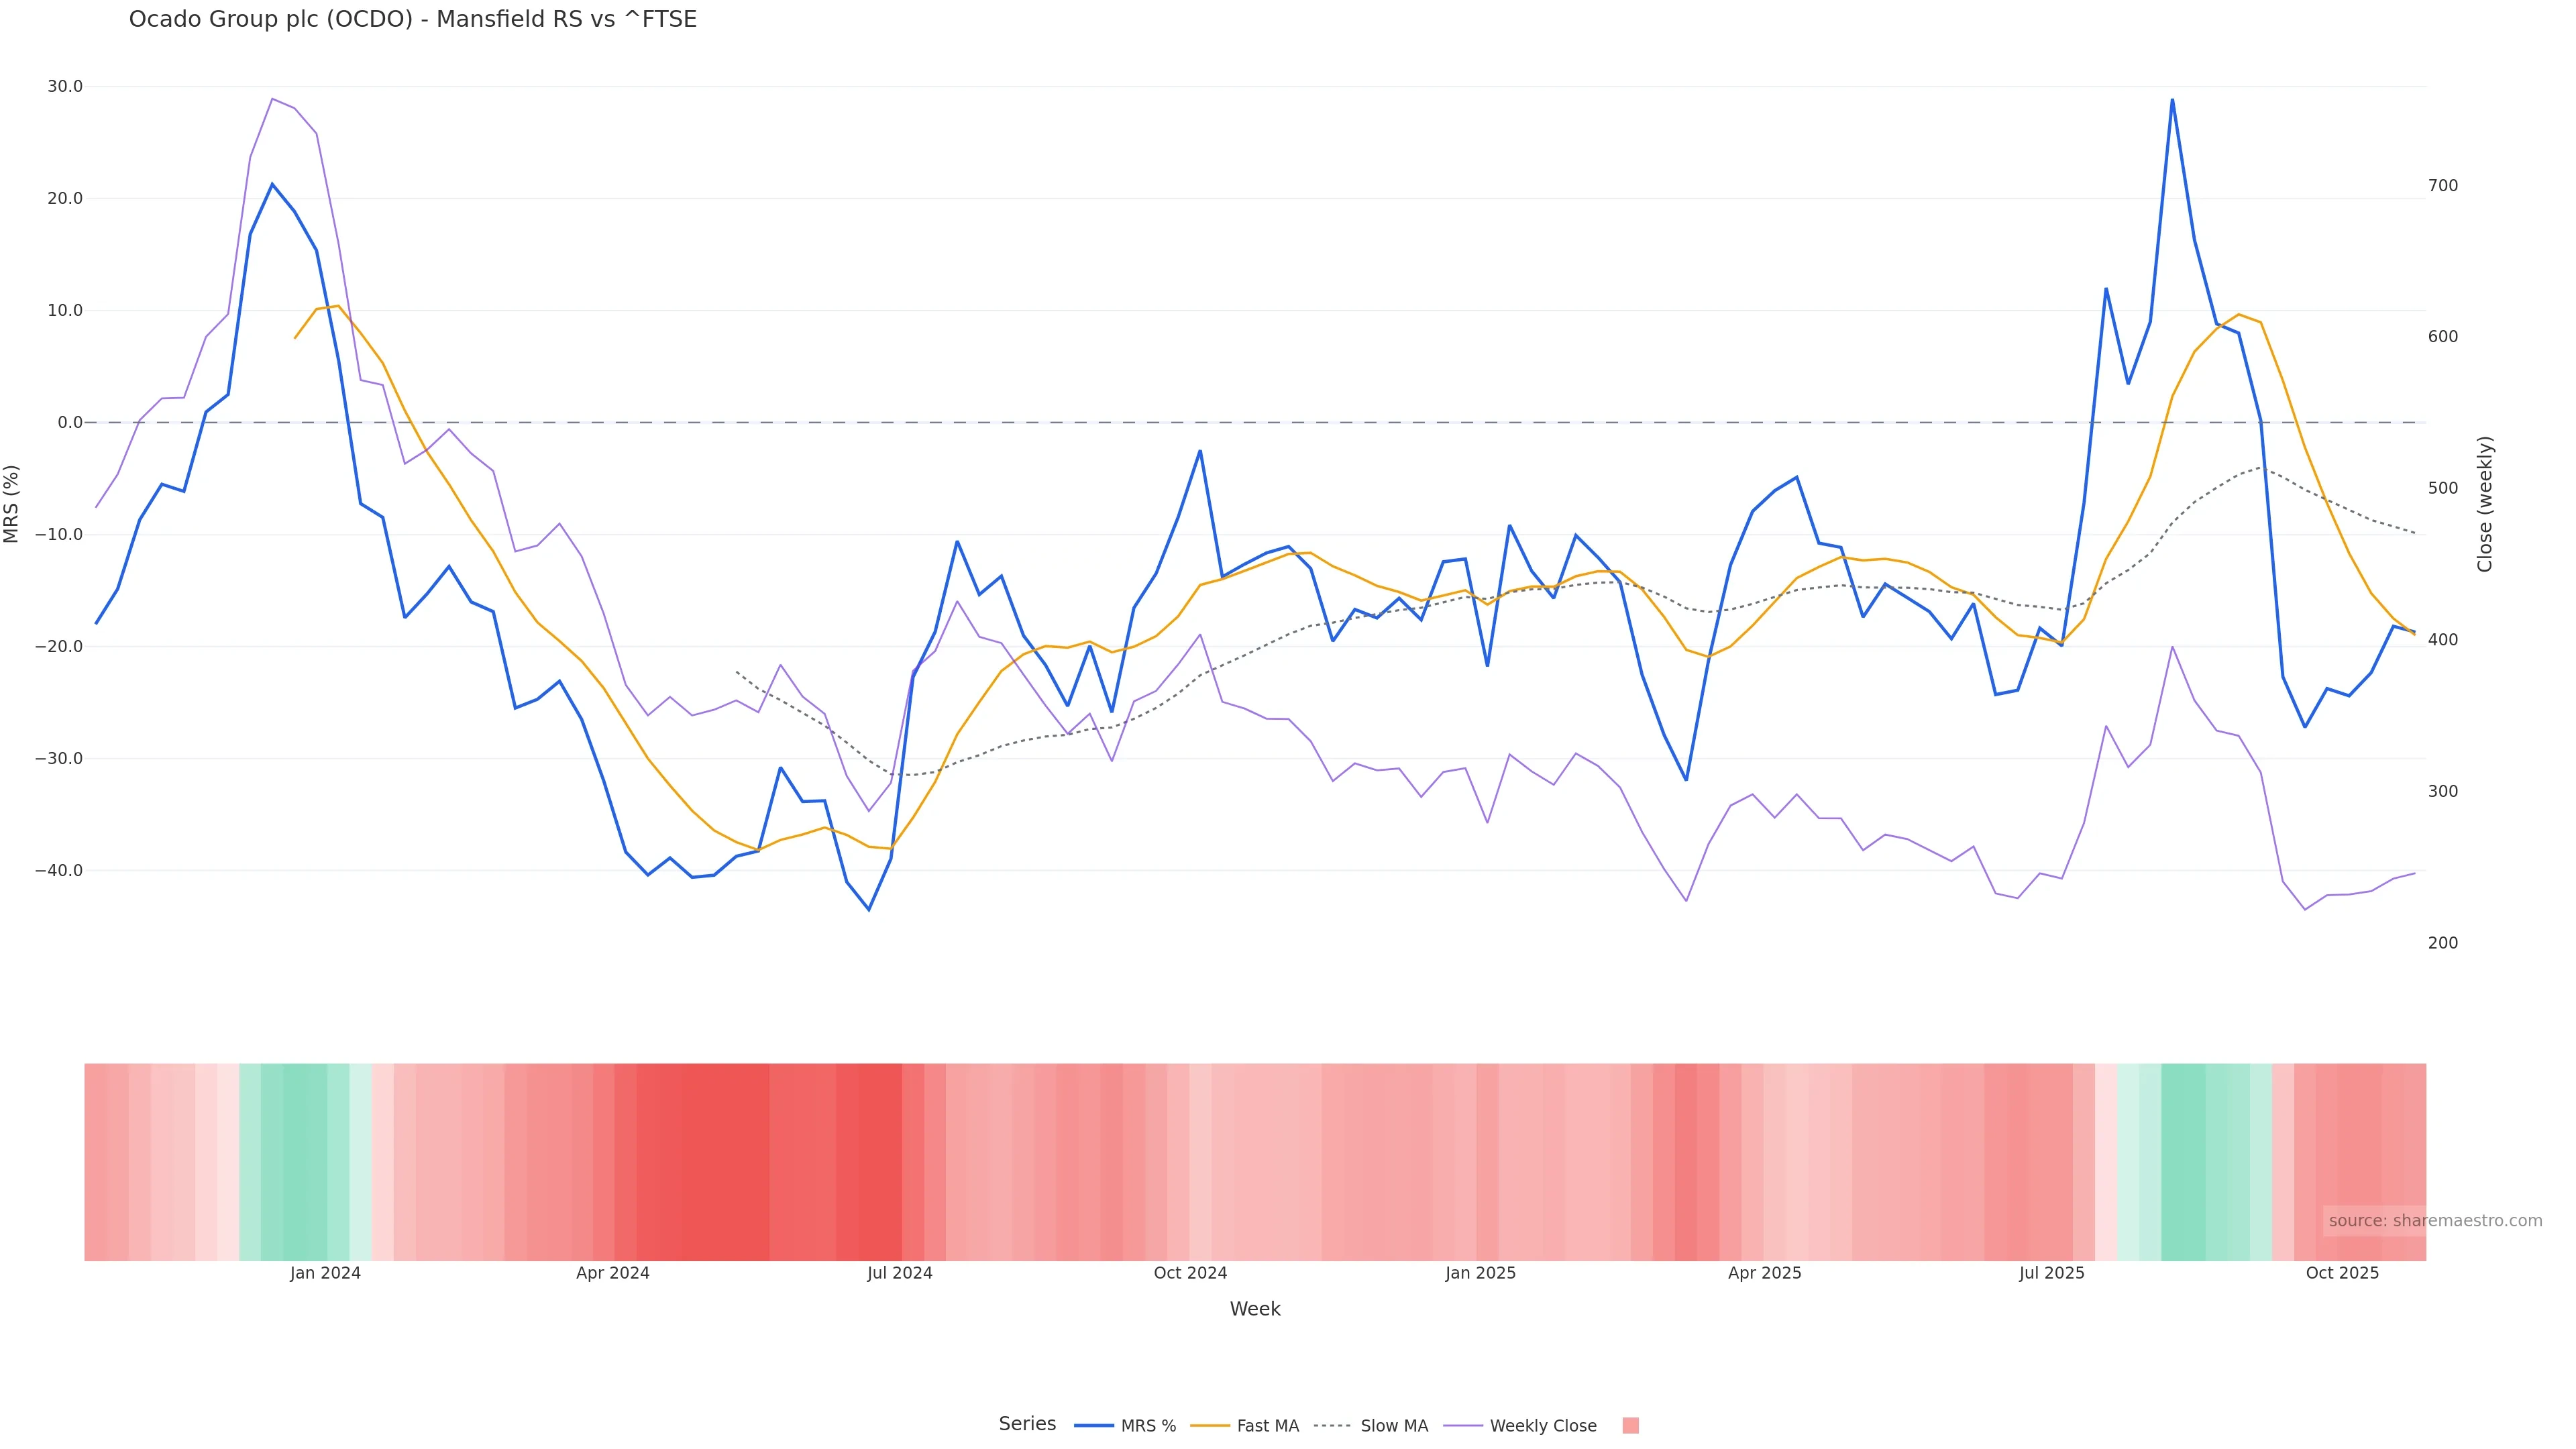Select the "Oct 2024" x-axis label
This screenshot has height=1449, width=2576.
click(x=1189, y=1274)
